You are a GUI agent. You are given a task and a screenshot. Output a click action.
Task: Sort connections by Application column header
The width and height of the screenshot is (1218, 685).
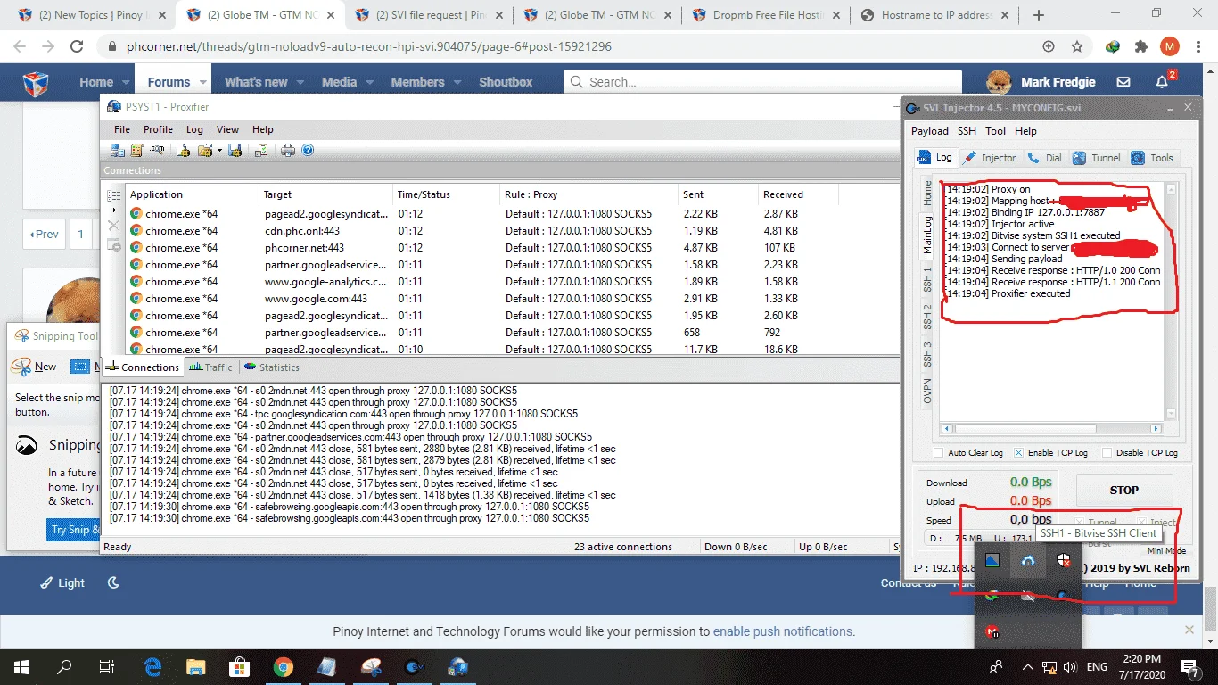(x=192, y=194)
